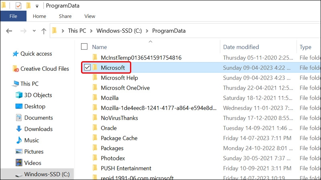
Task: Open Videos in navigation pane
Action: 33,163
